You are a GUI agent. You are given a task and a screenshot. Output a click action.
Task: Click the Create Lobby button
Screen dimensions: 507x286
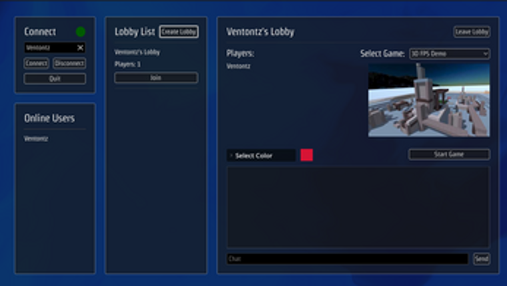click(x=179, y=32)
